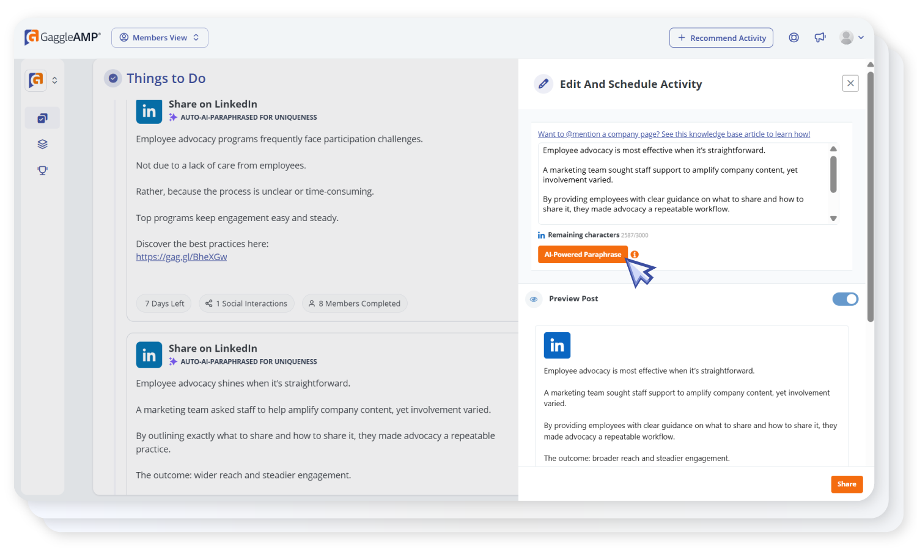Click the 1 Social Interactions tag

coord(246,304)
